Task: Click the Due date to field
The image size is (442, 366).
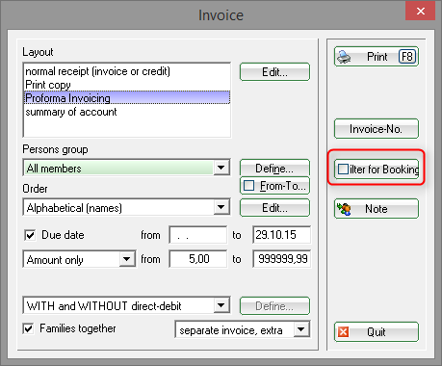Action: tap(281, 235)
